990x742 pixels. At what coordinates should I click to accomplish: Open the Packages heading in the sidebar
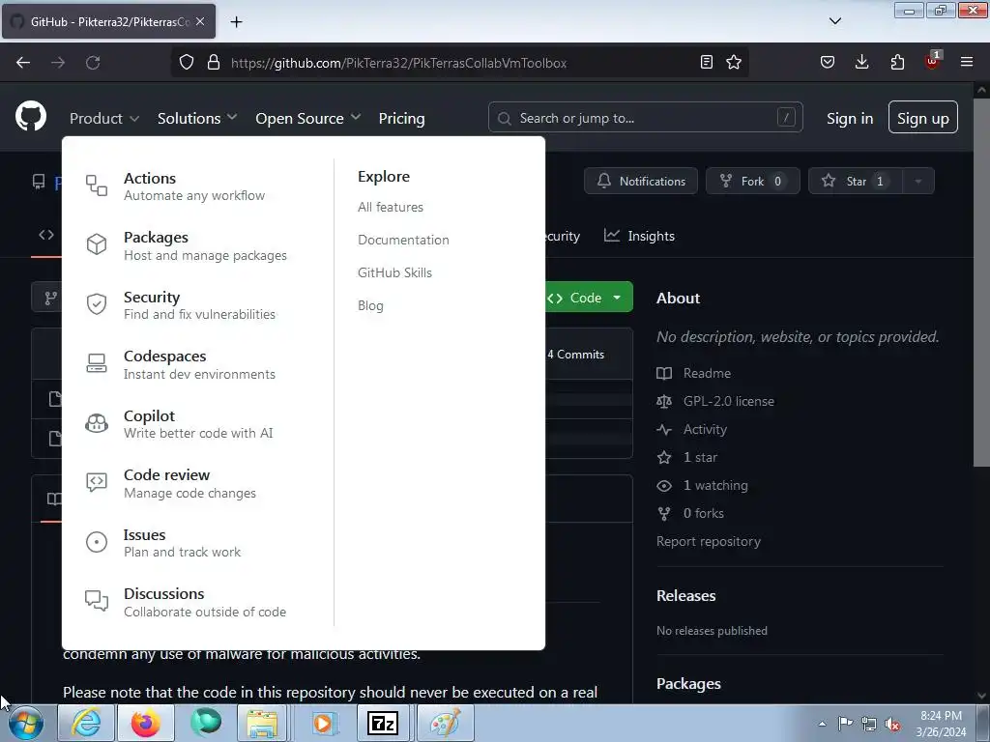(688, 684)
